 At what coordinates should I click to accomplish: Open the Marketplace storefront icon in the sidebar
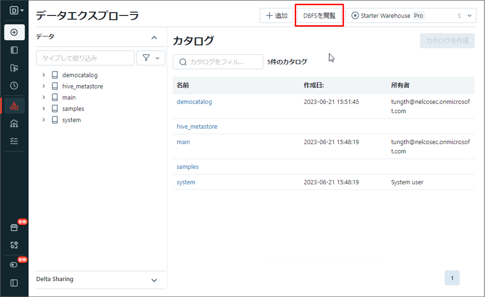14,227
